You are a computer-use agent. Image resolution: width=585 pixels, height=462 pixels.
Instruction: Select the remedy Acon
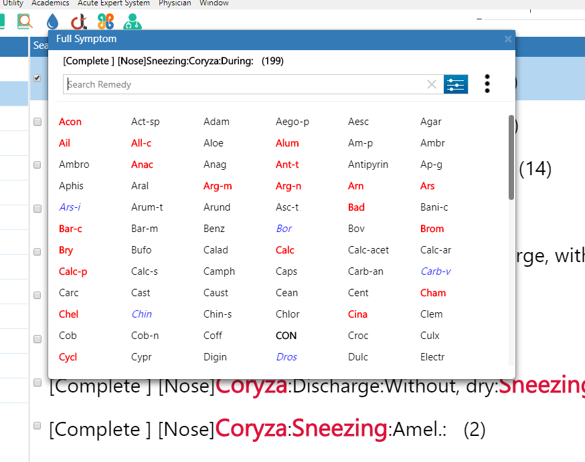coord(70,122)
